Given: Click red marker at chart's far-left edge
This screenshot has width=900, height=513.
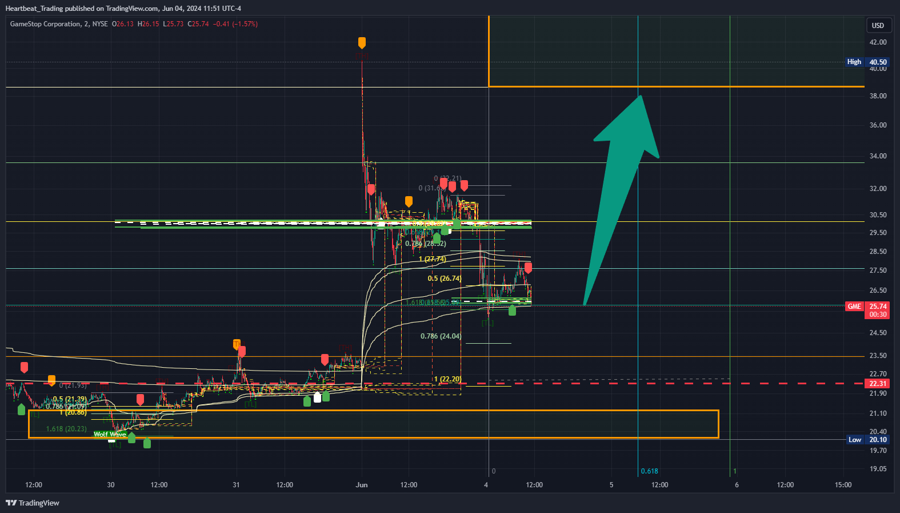Looking at the screenshot, I should coord(24,367).
